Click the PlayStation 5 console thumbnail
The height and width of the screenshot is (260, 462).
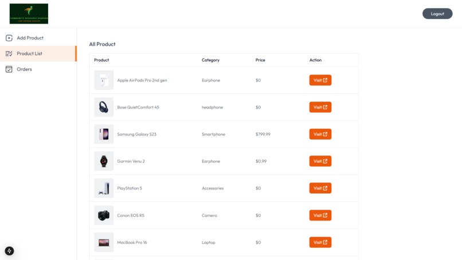click(x=104, y=188)
